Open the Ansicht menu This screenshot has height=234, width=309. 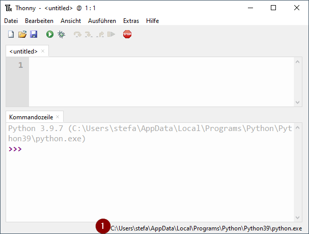point(71,21)
